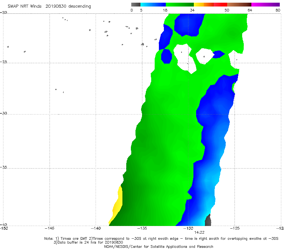Click the swath time stamp '14:22'

(x=200, y=233)
